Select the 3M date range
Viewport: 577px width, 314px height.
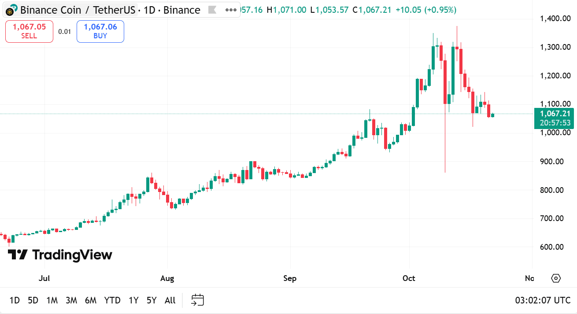71,300
